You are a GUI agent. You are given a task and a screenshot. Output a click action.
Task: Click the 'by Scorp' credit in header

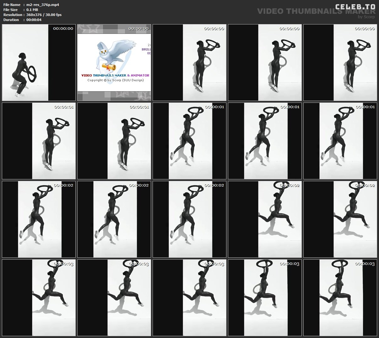pos(366,17)
